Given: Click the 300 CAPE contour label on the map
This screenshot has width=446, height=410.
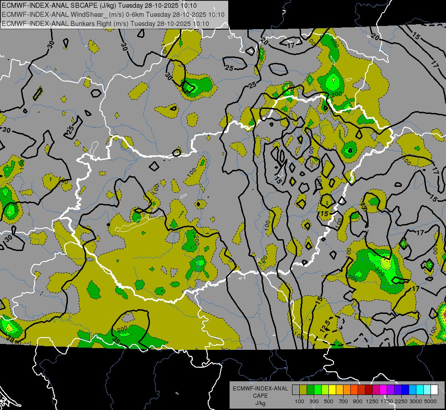Looking at the screenshot, I should tap(380, 272).
